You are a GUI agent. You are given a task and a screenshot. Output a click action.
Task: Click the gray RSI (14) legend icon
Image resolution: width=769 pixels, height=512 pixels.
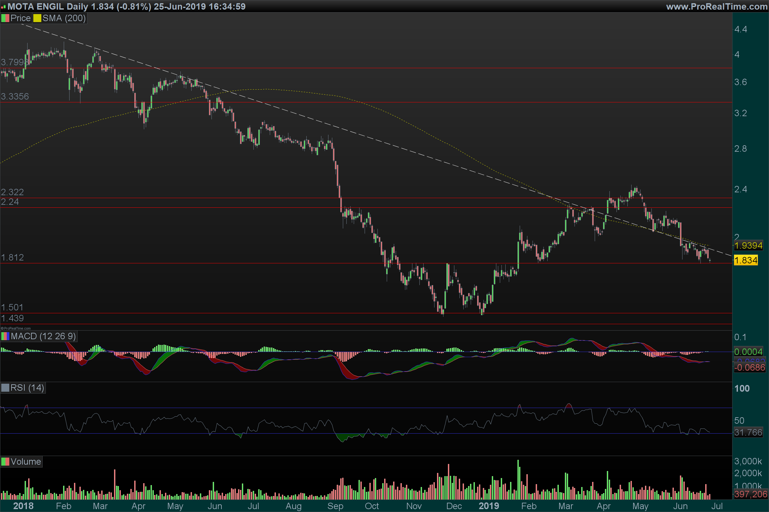tap(5, 388)
